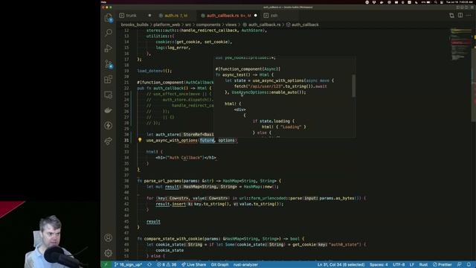Viewport: 476px width, 268px height.
Task: Start Live Share from the status bar
Action: click(x=193, y=265)
